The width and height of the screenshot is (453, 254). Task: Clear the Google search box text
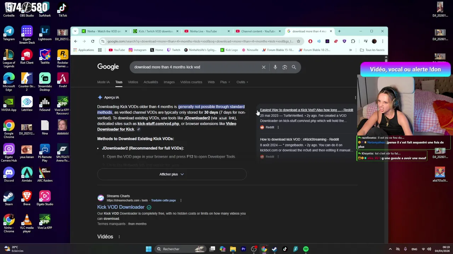(x=264, y=67)
